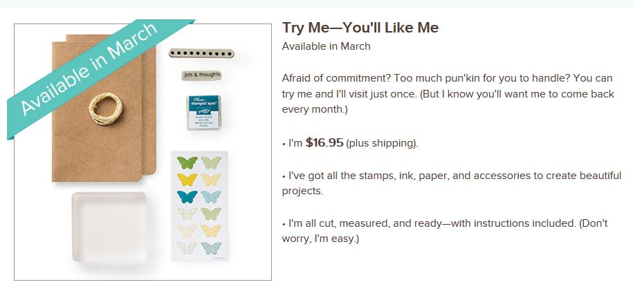Click the "Try Me—You'll Like Me" heading

(x=360, y=28)
